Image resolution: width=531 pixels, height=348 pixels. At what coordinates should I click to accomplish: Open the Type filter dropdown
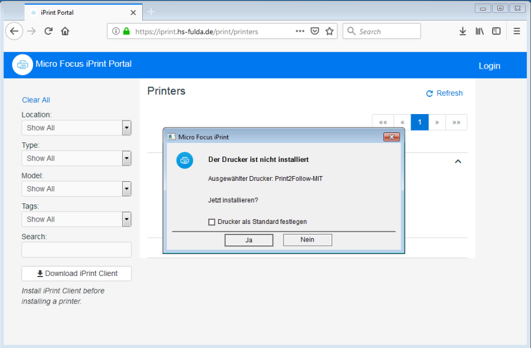pyautogui.click(x=76, y=158)
